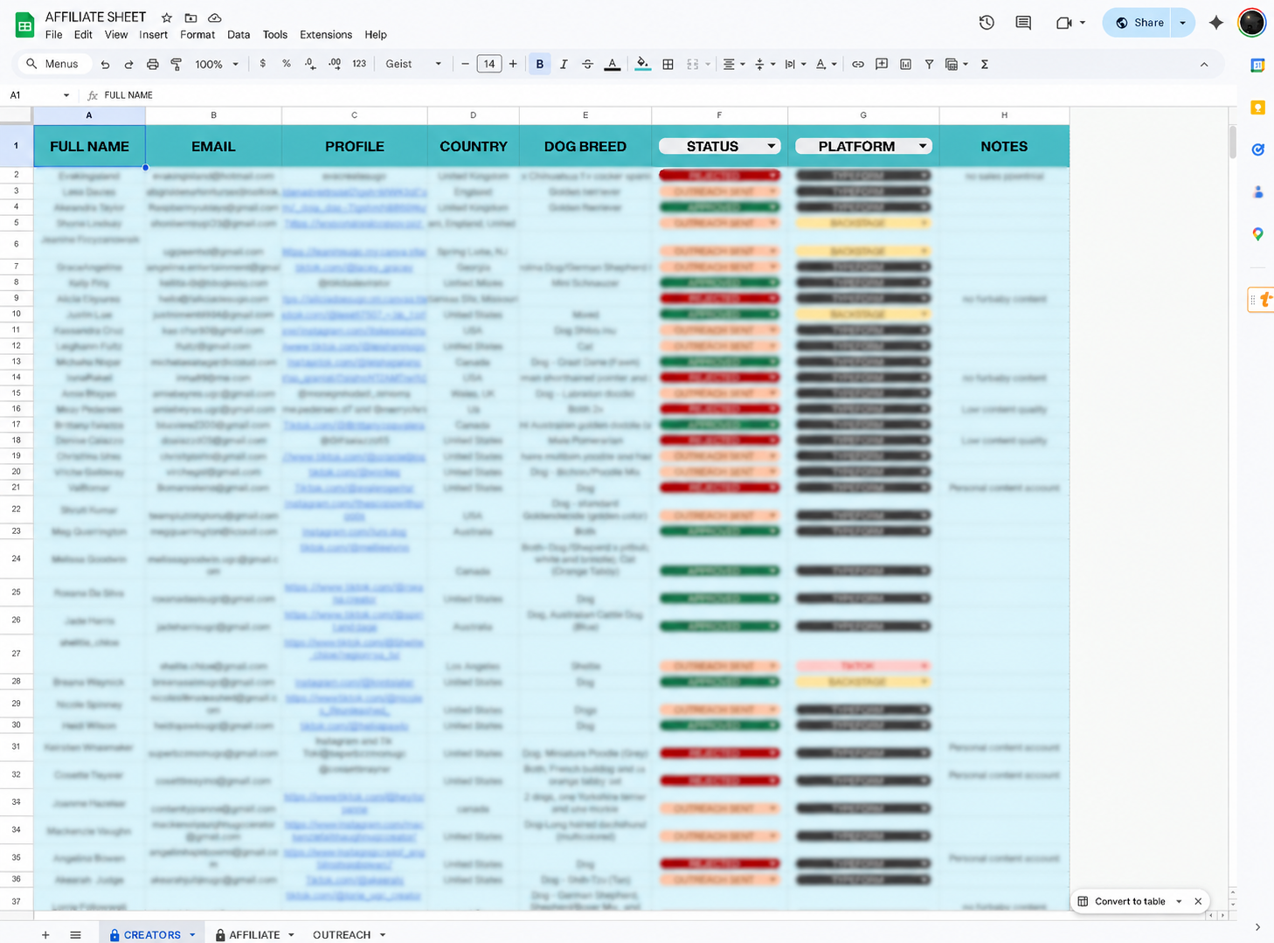Image resolution: width=1274 pixels, height=943 pixels.
Task: Decrease decimal places
Action: click(310, 64)
